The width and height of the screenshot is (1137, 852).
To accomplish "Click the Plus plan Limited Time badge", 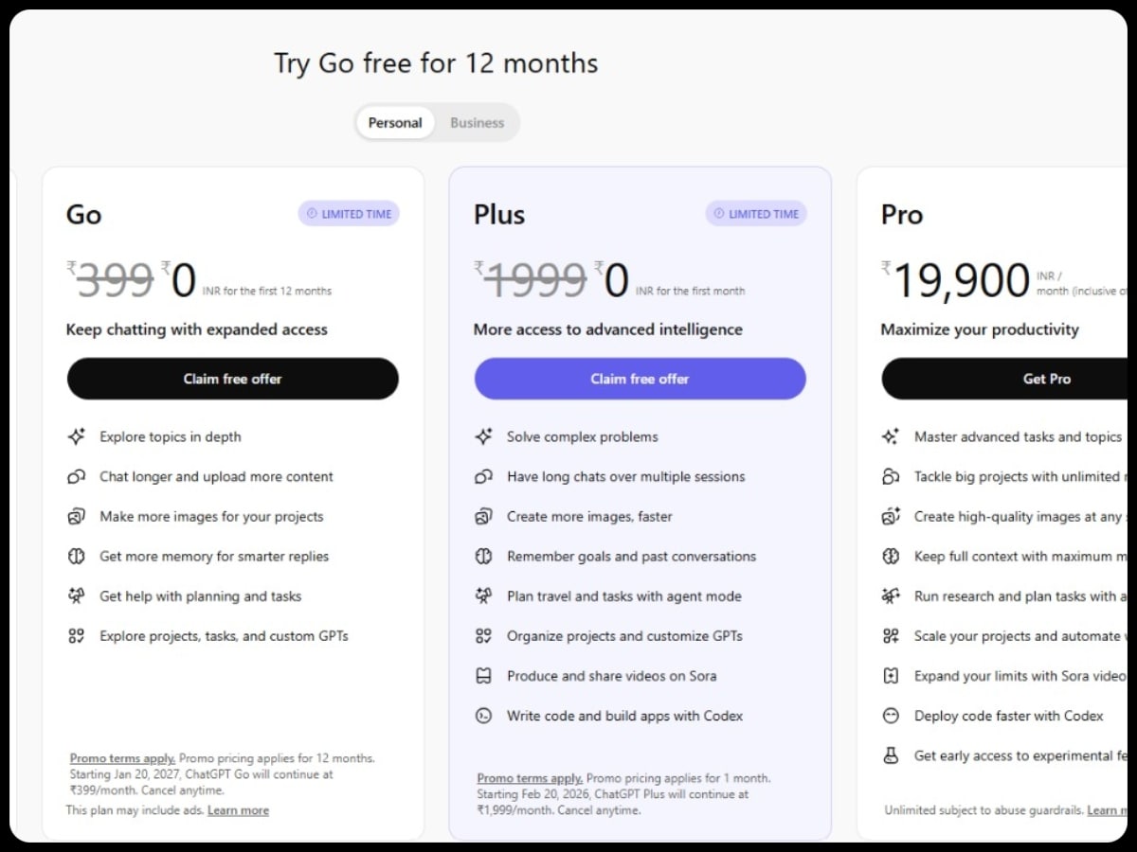I will pos(756,214).
